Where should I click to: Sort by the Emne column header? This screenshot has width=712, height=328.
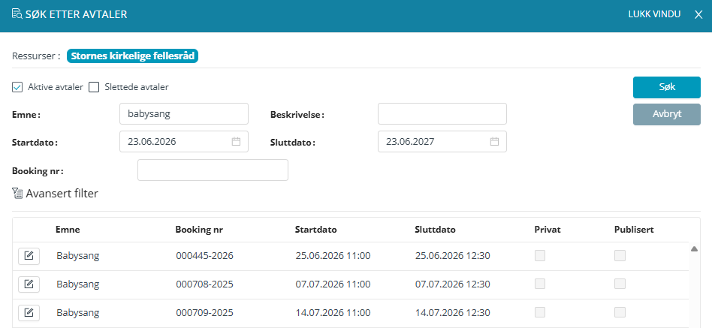68,230
